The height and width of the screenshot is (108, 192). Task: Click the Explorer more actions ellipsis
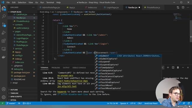(x=33, y=7)
